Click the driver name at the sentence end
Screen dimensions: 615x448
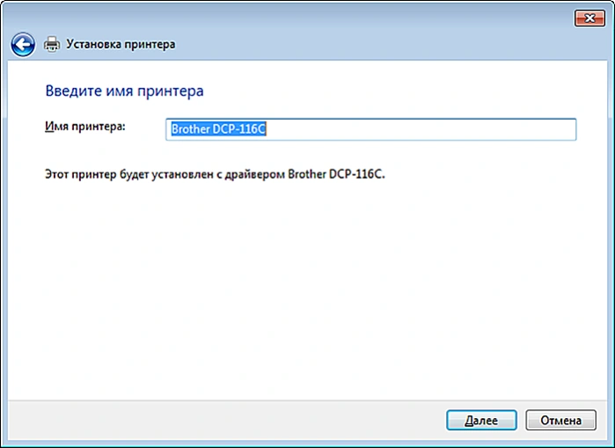336,174
